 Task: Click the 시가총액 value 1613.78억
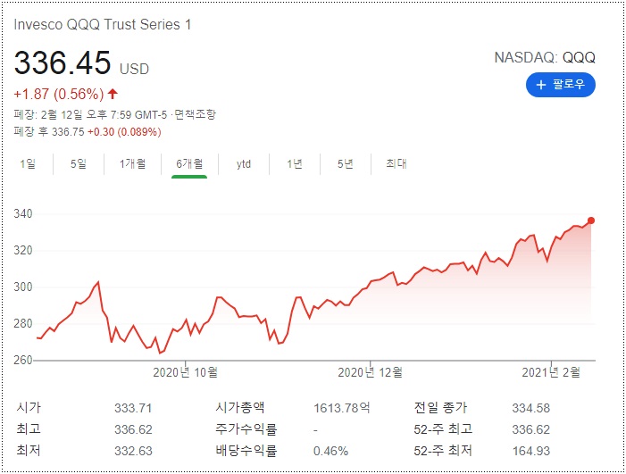point(342,408)
